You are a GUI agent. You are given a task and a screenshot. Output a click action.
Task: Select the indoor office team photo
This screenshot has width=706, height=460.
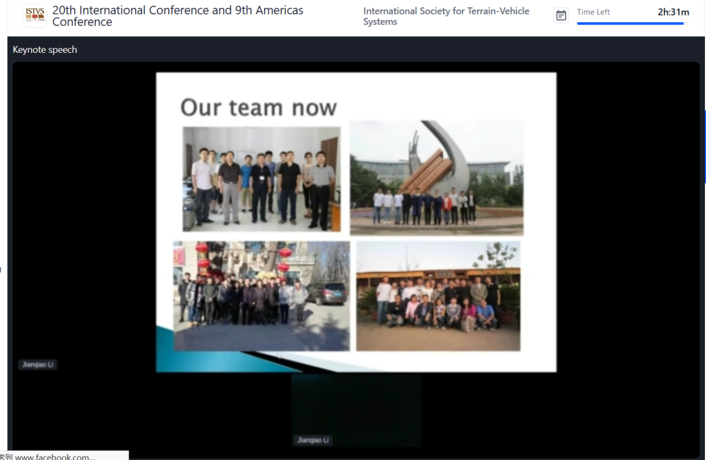261,179
